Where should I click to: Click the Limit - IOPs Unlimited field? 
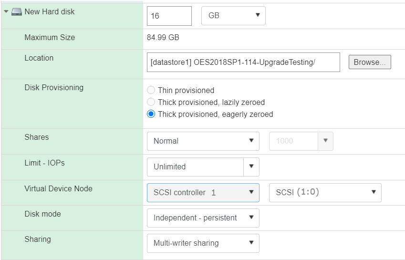tap(195, 166)
